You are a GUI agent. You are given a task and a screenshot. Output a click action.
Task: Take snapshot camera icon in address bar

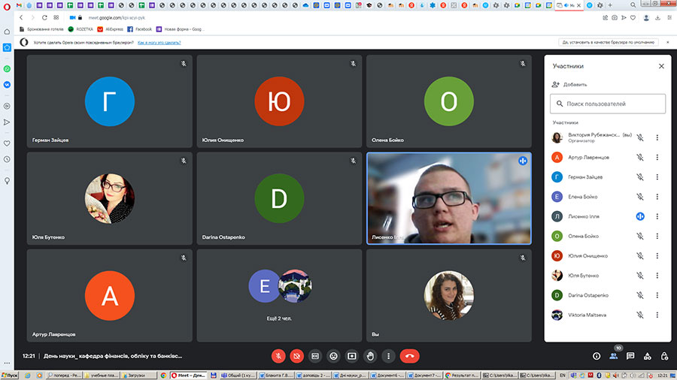[615, 18]
